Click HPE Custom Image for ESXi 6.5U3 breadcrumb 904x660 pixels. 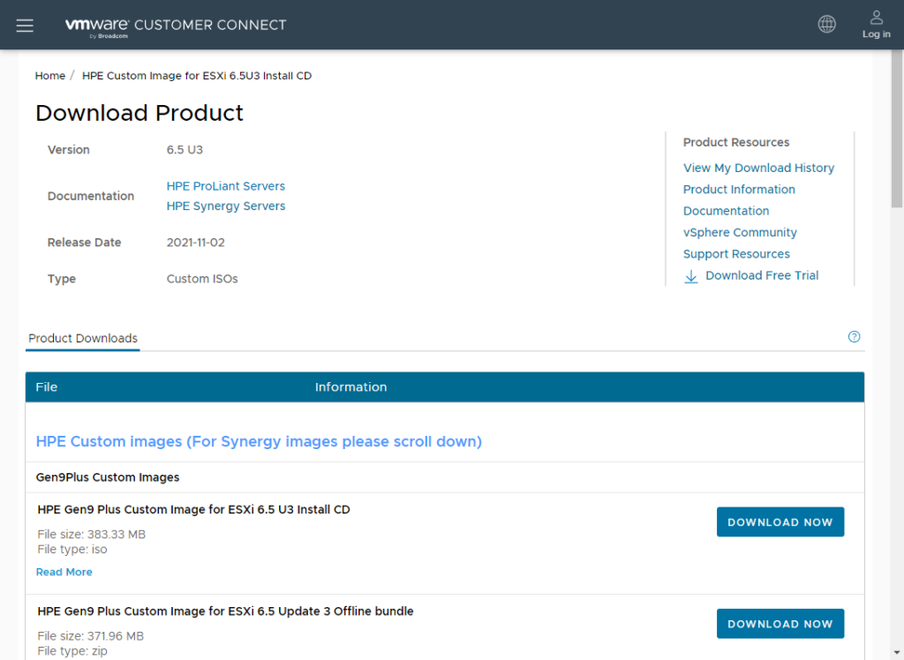[197, 76]
